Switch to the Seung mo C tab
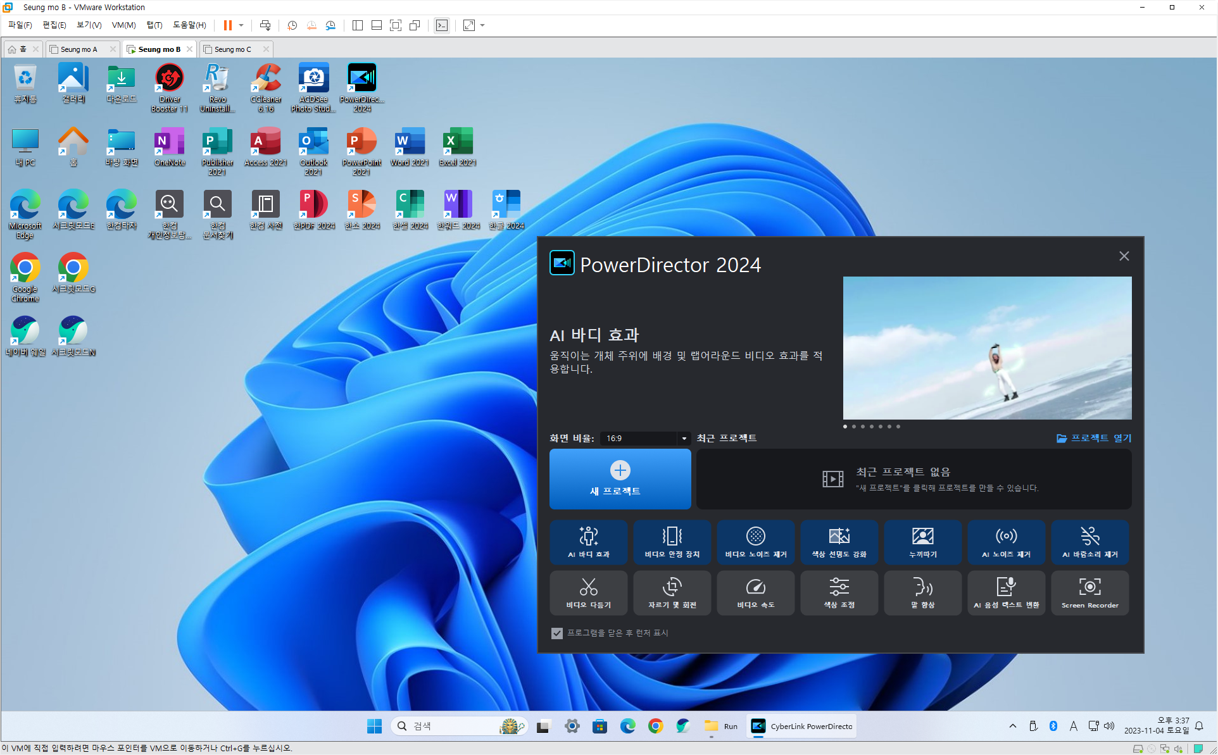This screenshot has width=1218, height=755. click(232, 49)
